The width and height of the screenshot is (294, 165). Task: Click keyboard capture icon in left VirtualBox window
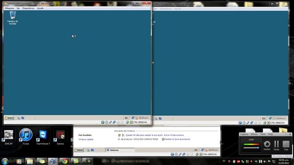pyautogui.click(x=131, y=122)
